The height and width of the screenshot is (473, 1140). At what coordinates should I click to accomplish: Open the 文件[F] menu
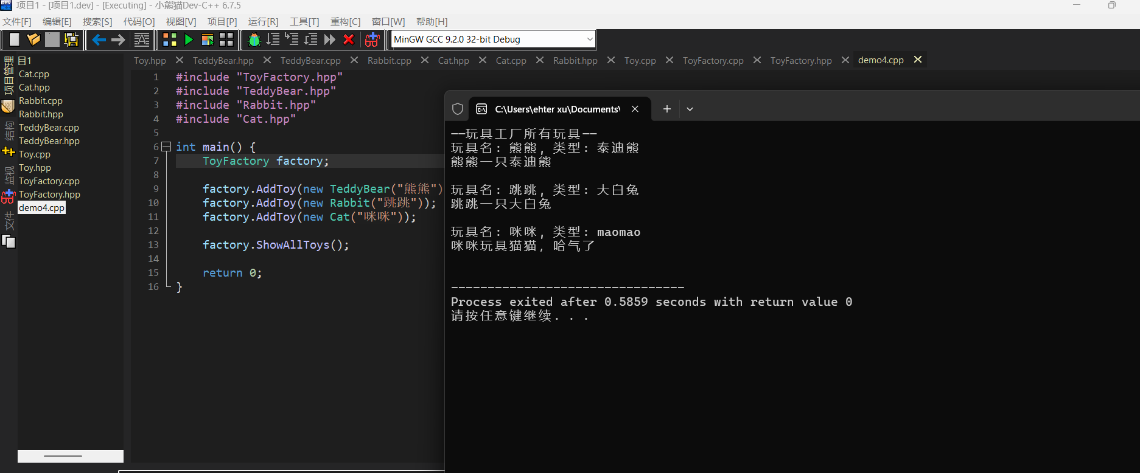(17, 22)
